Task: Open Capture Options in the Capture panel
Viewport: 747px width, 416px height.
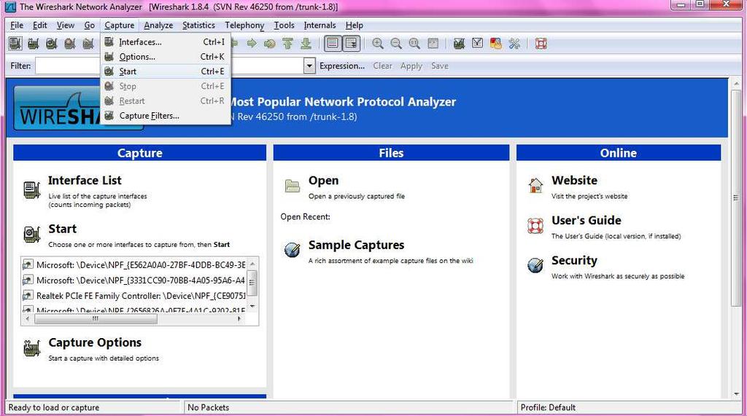Action: point(95,342)
